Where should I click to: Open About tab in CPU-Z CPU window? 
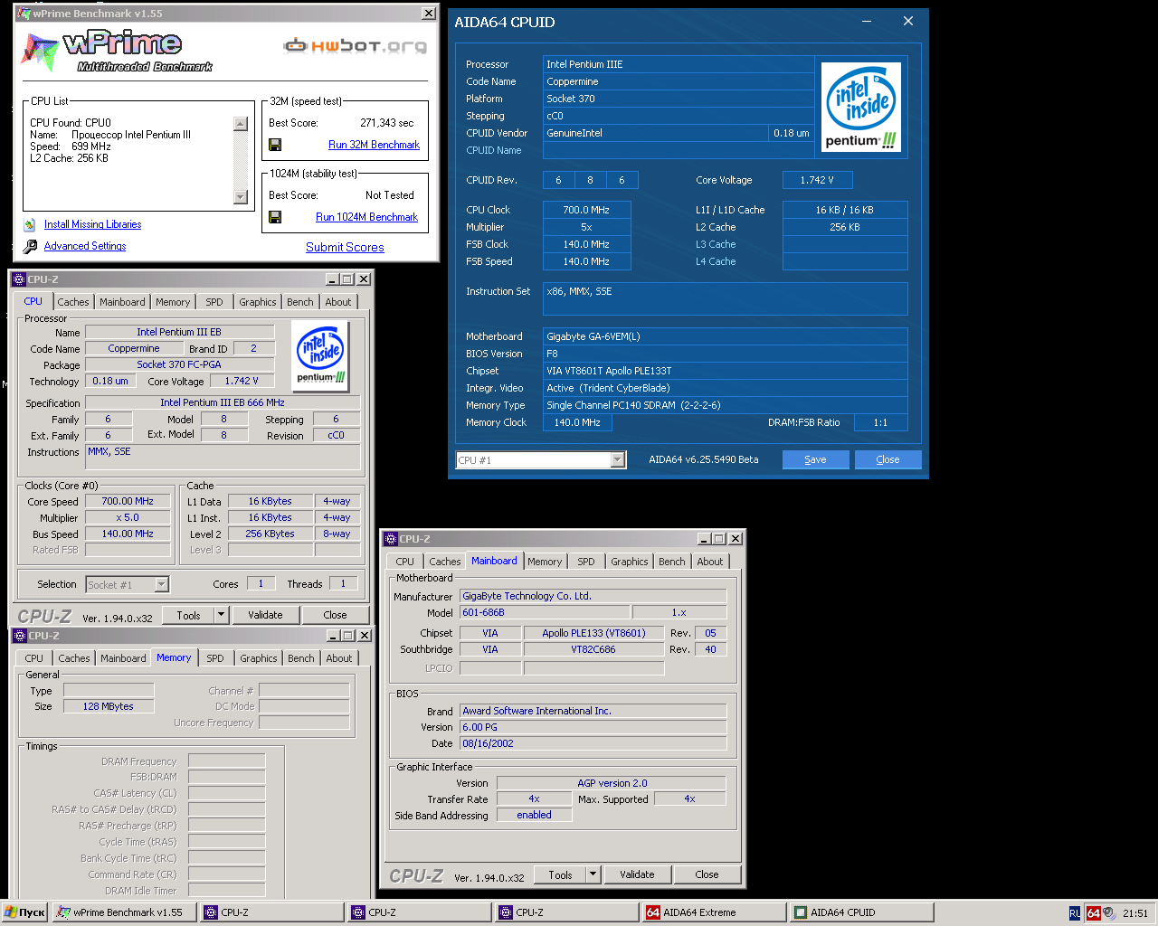[x=338, y=302]
